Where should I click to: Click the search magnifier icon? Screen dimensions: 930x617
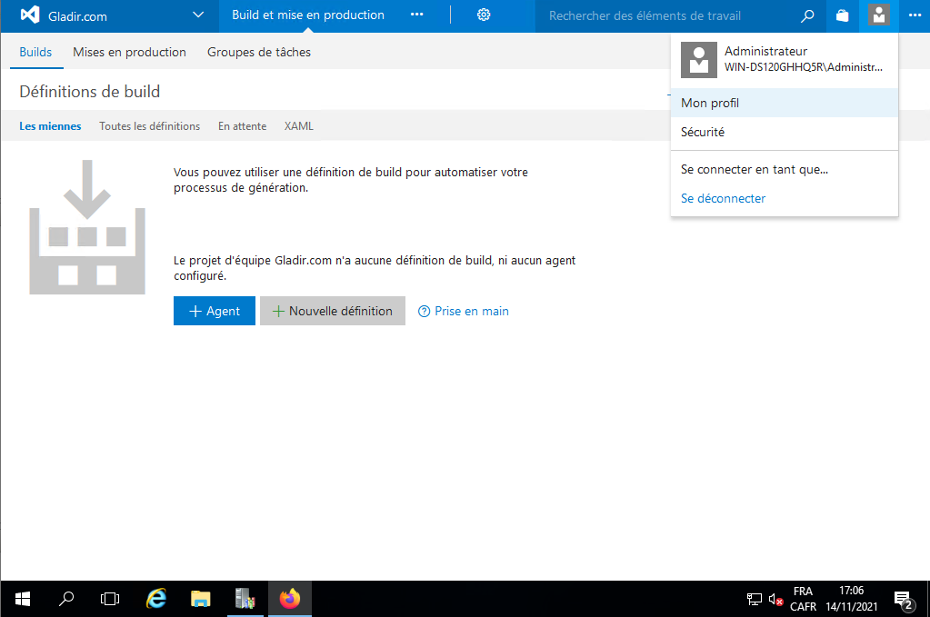(x=806, y=15)
